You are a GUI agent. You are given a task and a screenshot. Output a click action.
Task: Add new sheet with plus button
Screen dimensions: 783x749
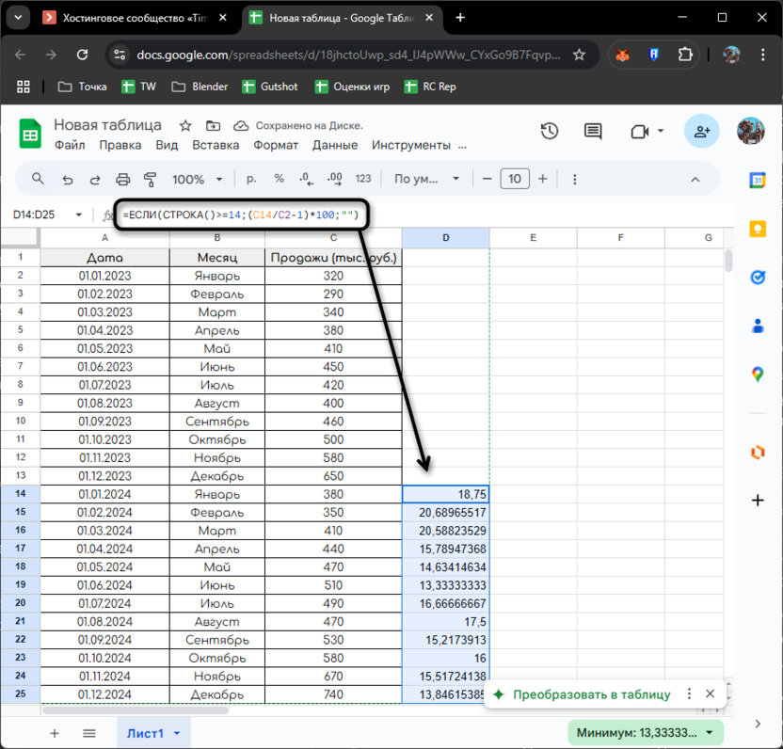pyautogui.click(x=55, y=733)
